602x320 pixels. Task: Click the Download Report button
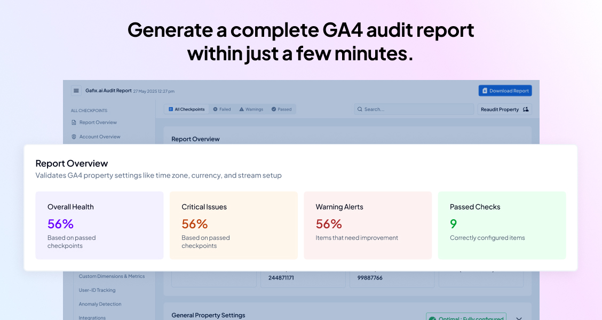pyautogui.click(x=505, y=91)
